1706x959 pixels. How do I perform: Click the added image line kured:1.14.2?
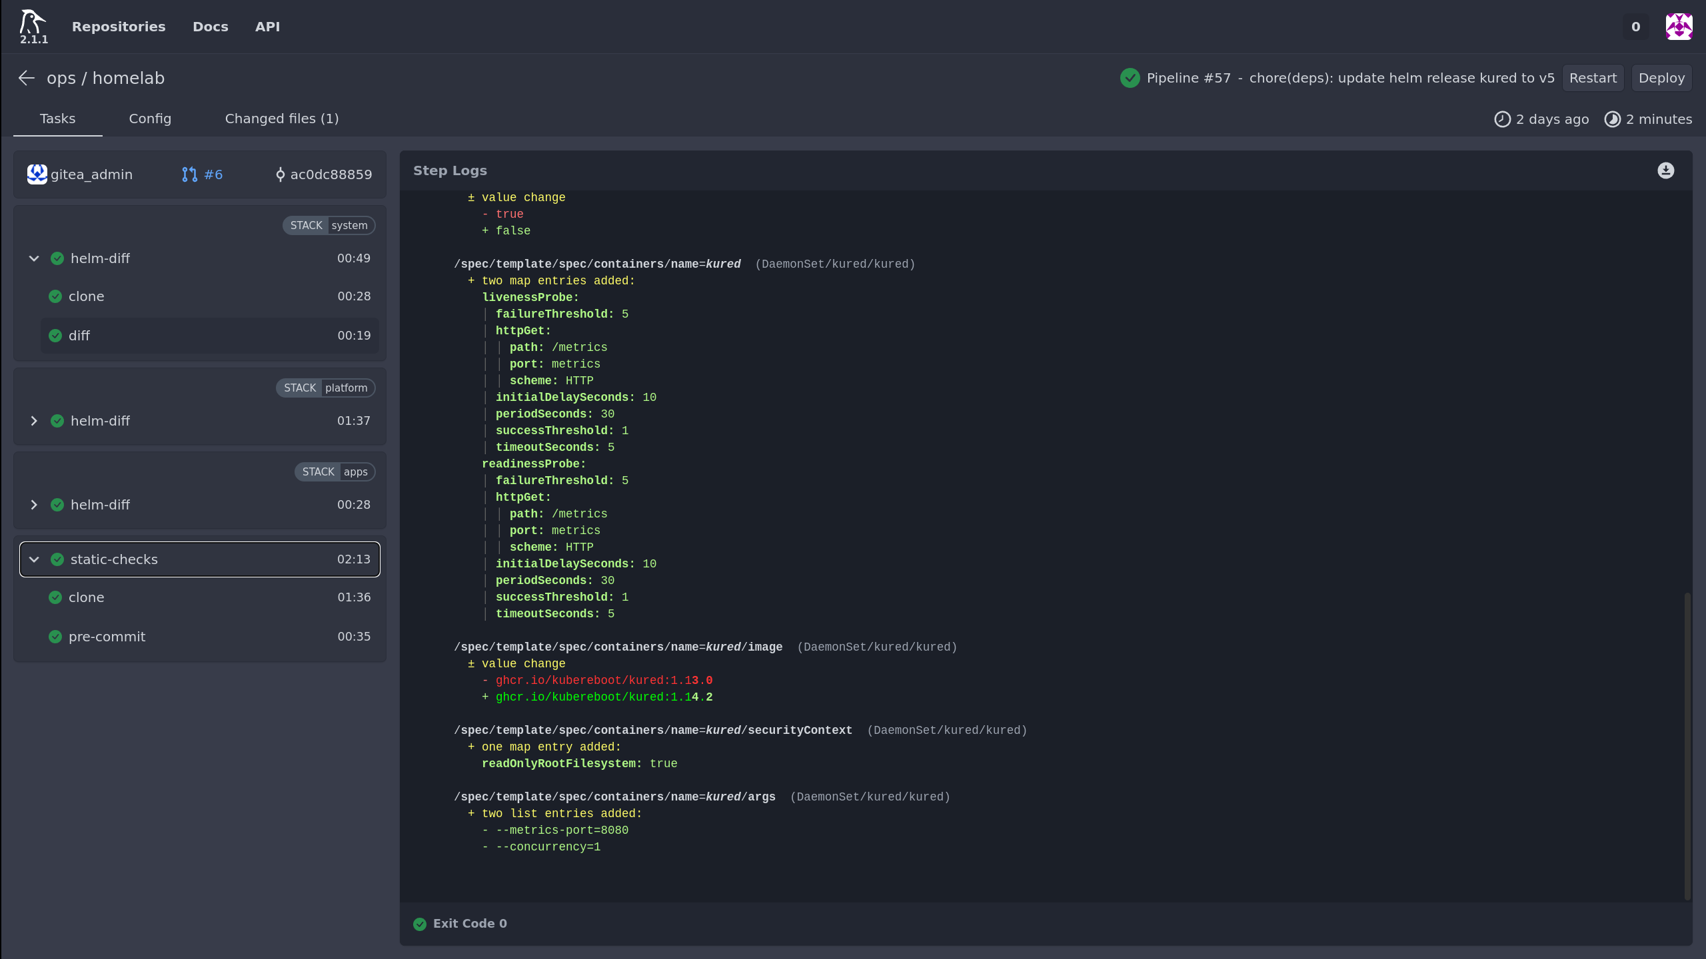[x=598, y=697]
